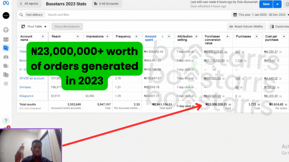Open the Reach column menu arrow
The width and height of the screenshot is (289, 162).
pos(78,36)
